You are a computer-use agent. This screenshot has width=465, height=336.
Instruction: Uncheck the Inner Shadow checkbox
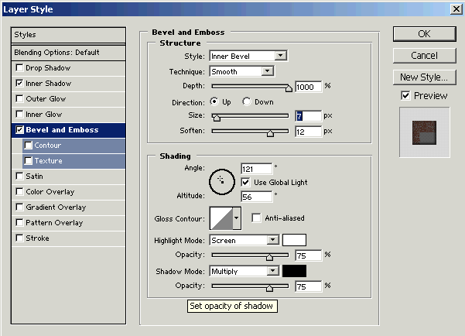(19, 83)
